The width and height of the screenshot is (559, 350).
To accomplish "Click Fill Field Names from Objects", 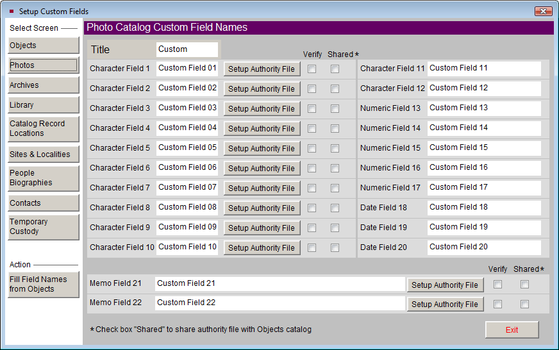I will click(x=43, y=285).
